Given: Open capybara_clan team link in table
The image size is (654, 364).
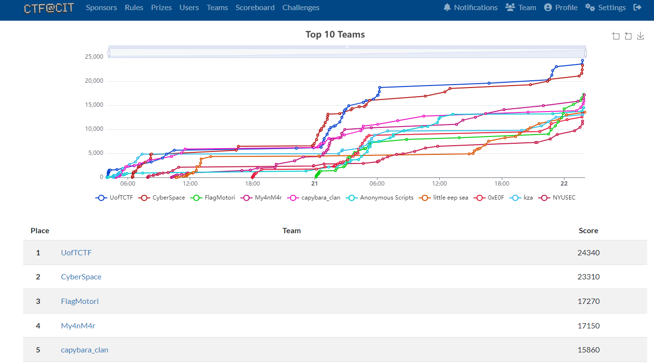Looking at the screenshot, I should tap(85, 350).
